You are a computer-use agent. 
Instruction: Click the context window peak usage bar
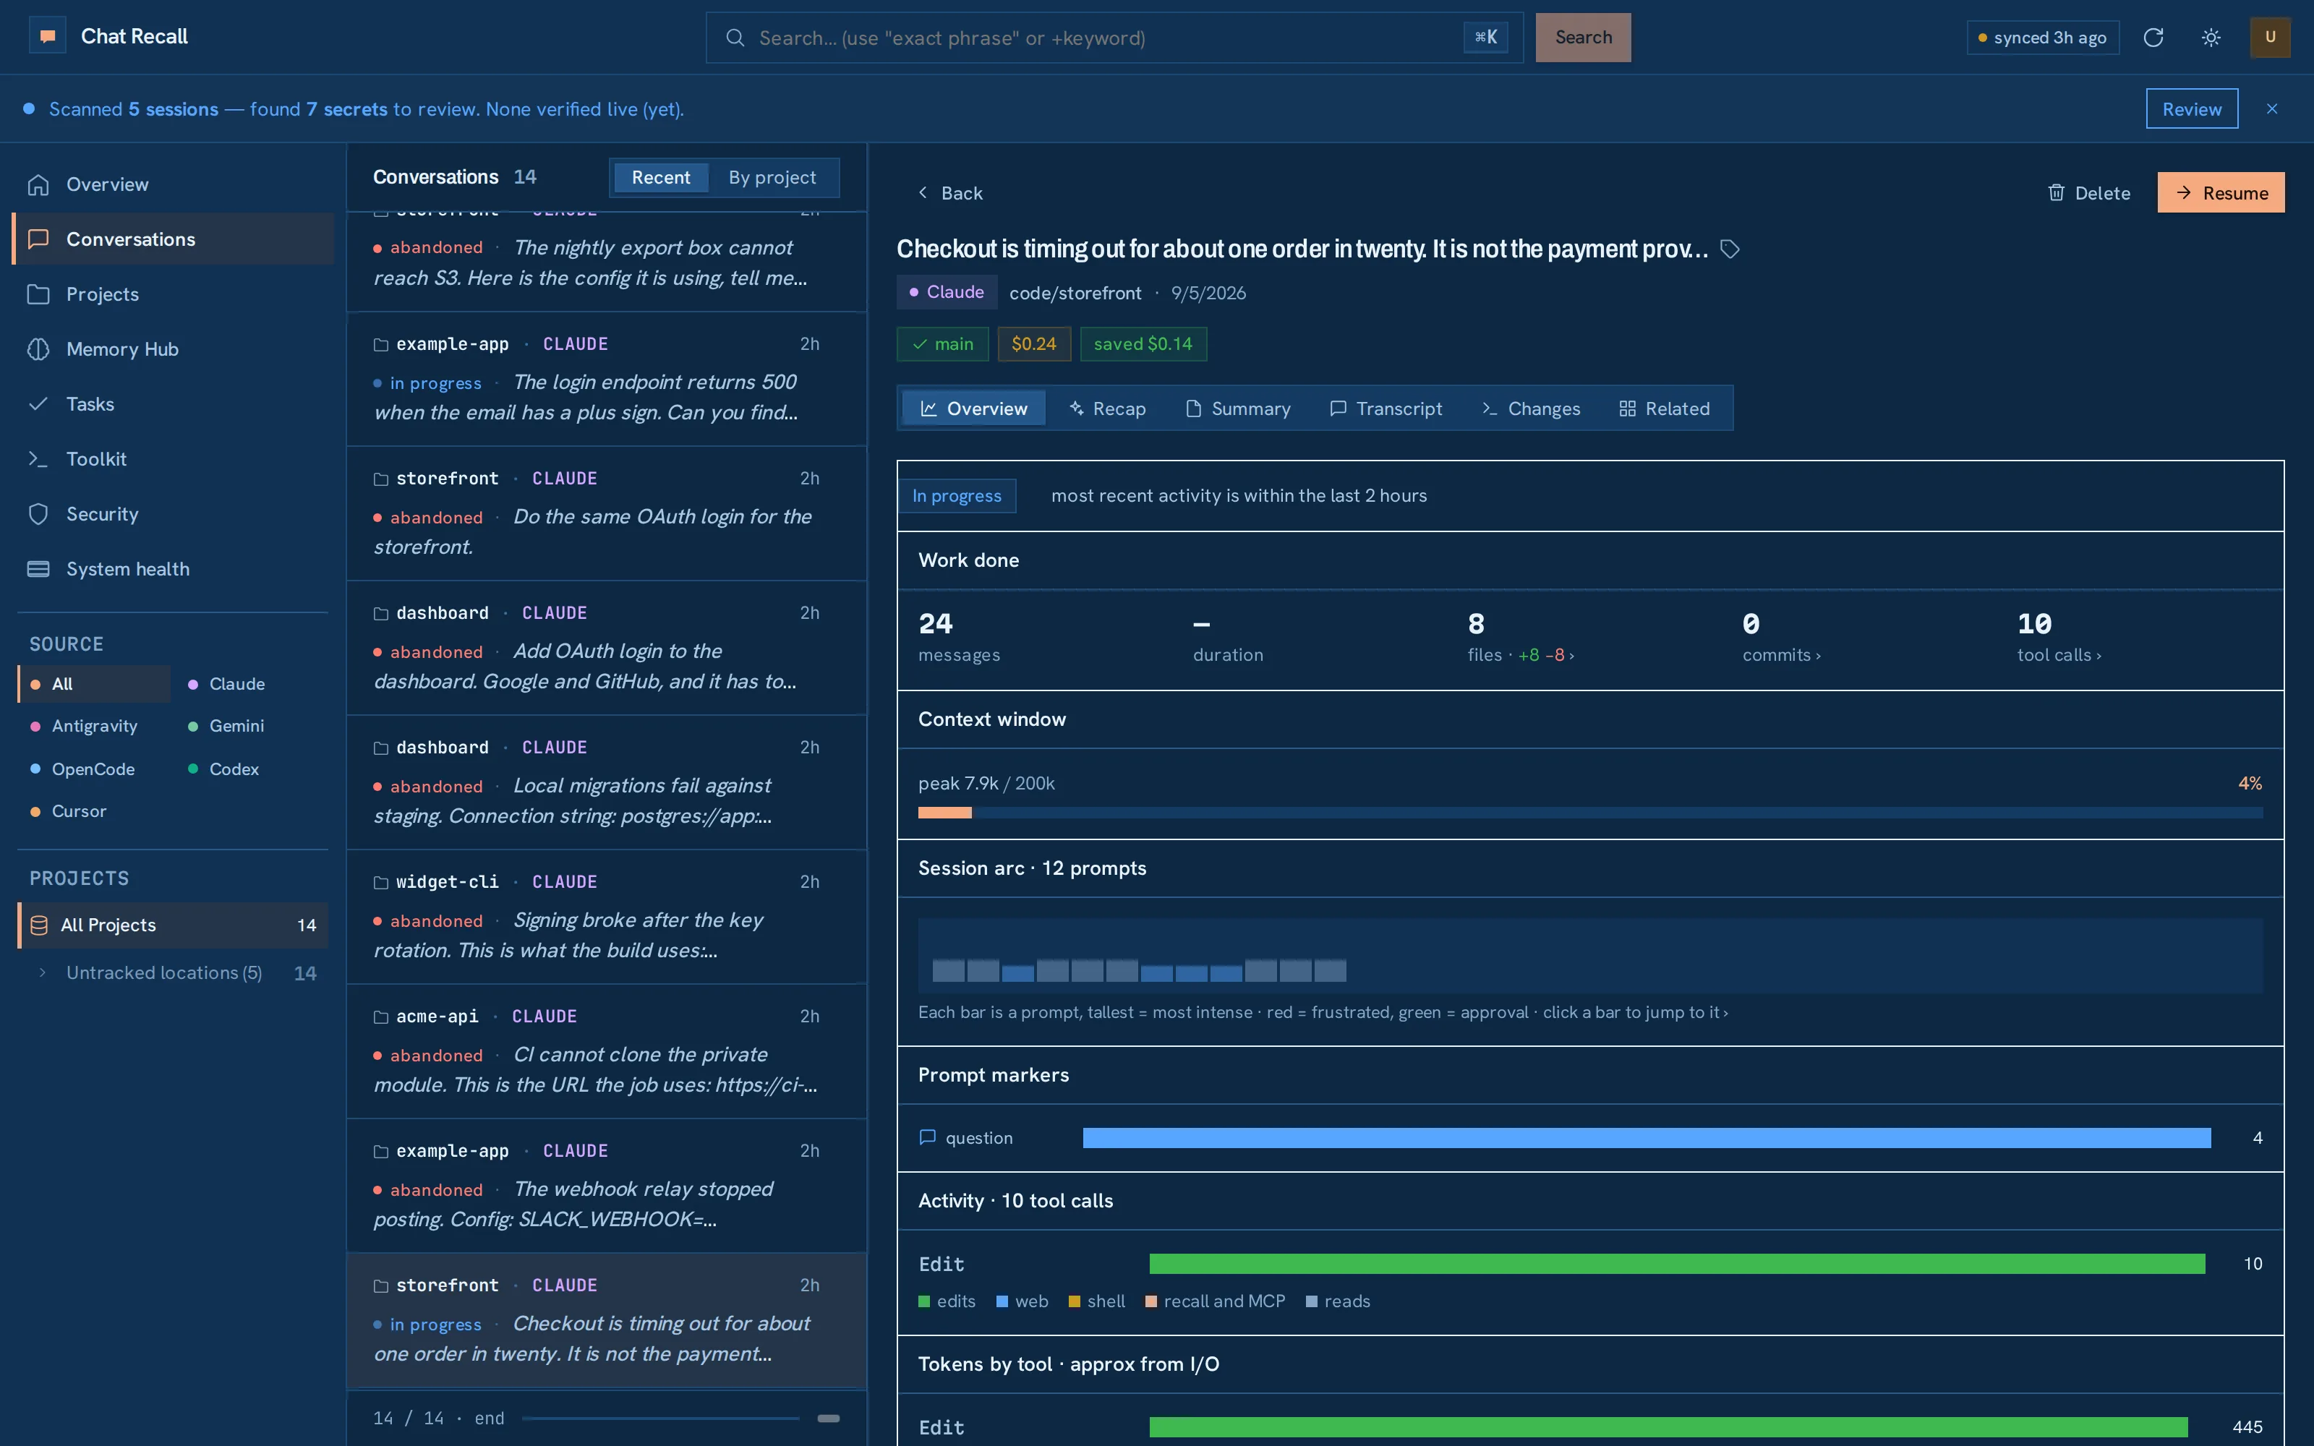(x=1590, y=813)
